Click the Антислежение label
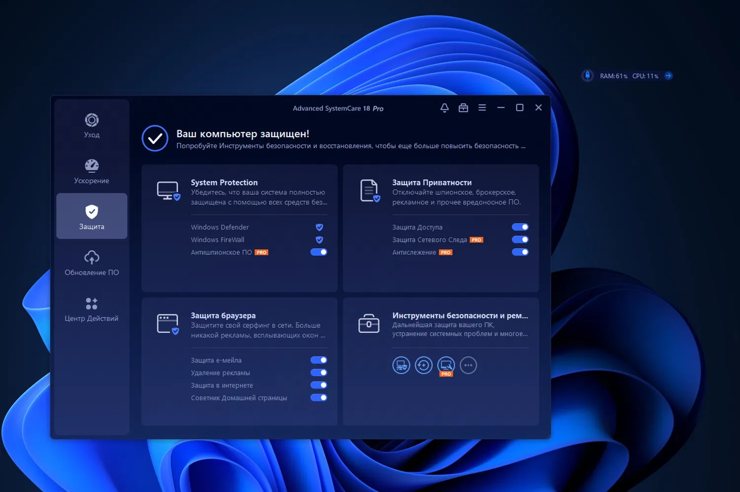This screenshot has width=740, height=492. (x=414, y=252)
